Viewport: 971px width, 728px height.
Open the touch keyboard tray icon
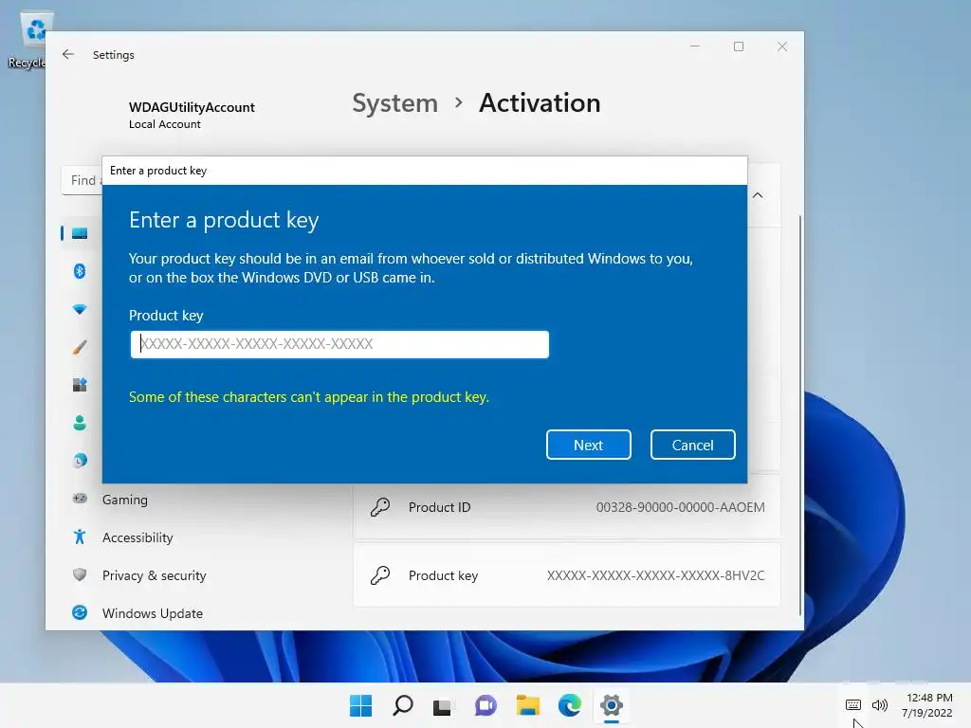pyautogui.click(x=852, y=704)
